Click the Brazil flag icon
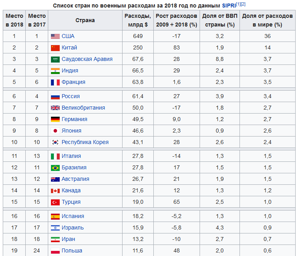 click(x=55, y=168)
